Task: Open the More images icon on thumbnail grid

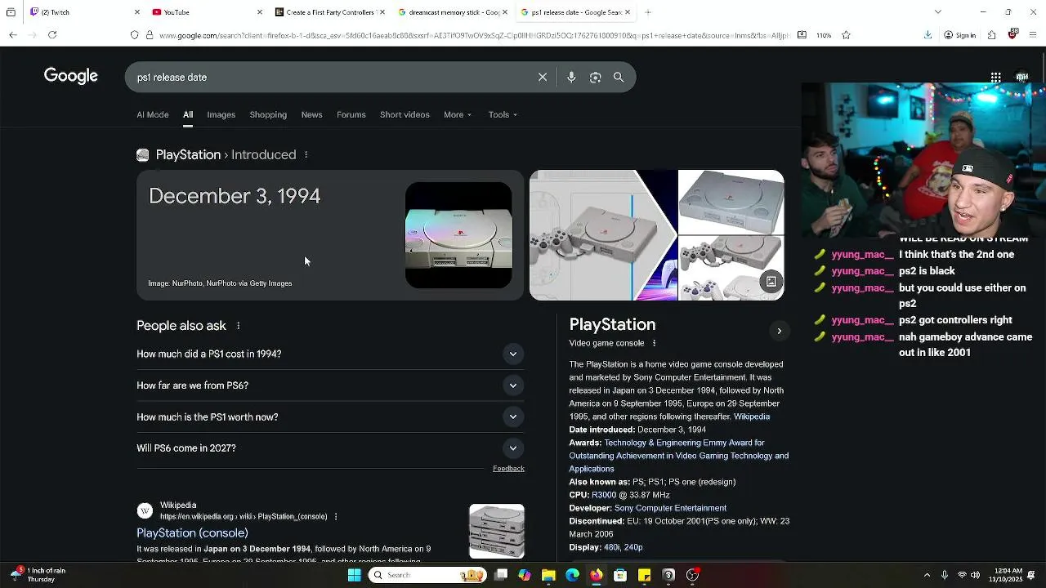Action: [771, 282]
